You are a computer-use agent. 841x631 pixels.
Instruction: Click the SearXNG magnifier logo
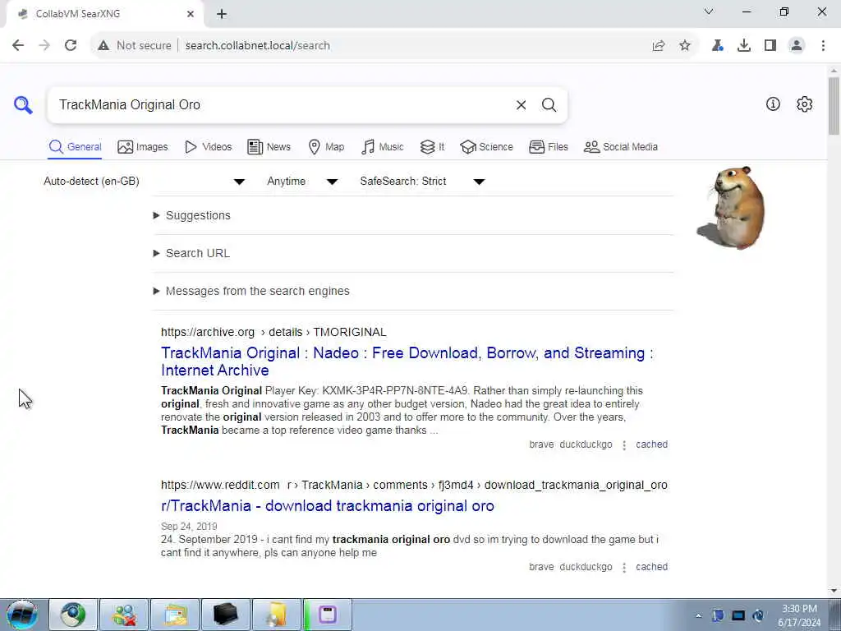[x=23, y=104]
